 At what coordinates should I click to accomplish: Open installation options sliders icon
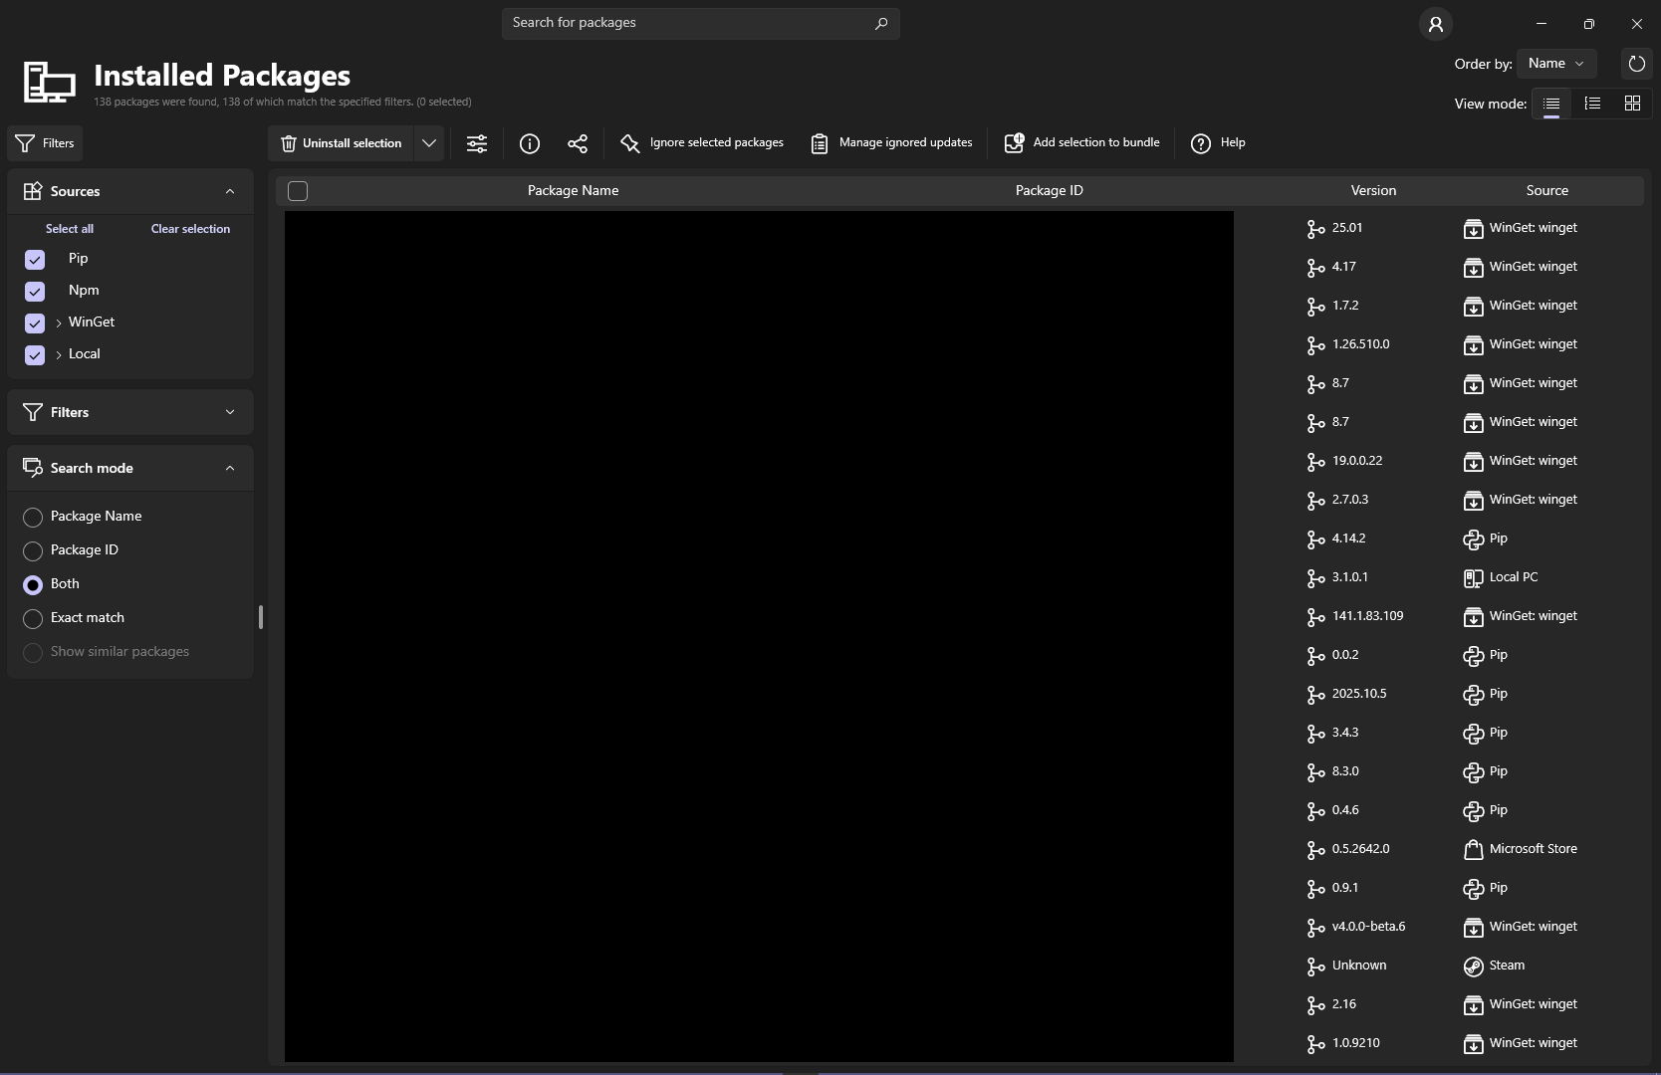pos(477,143)
